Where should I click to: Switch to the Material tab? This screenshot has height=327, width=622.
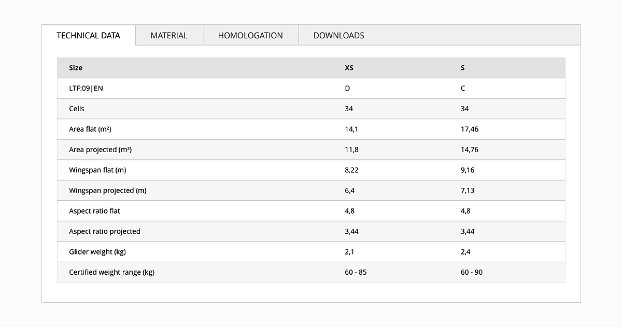(169, 35)
